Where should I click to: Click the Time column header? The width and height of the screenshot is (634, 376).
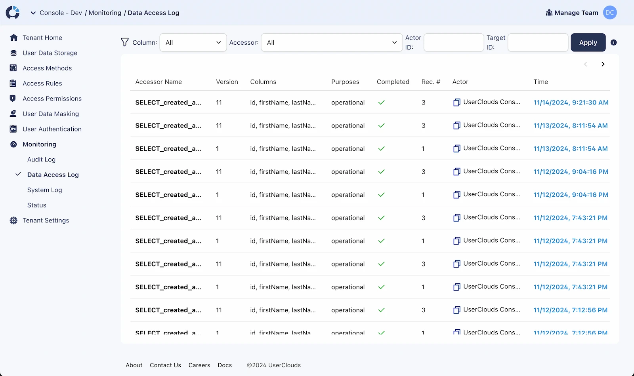coord(540,82)
